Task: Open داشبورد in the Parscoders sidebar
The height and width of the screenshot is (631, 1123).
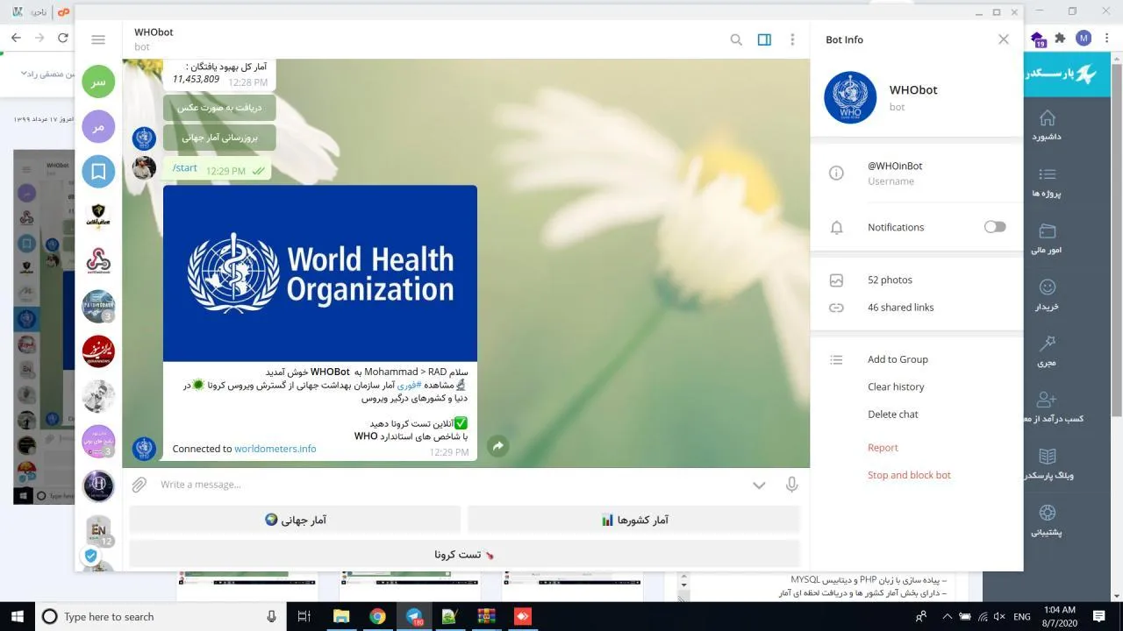Action: click(1047, 125)
